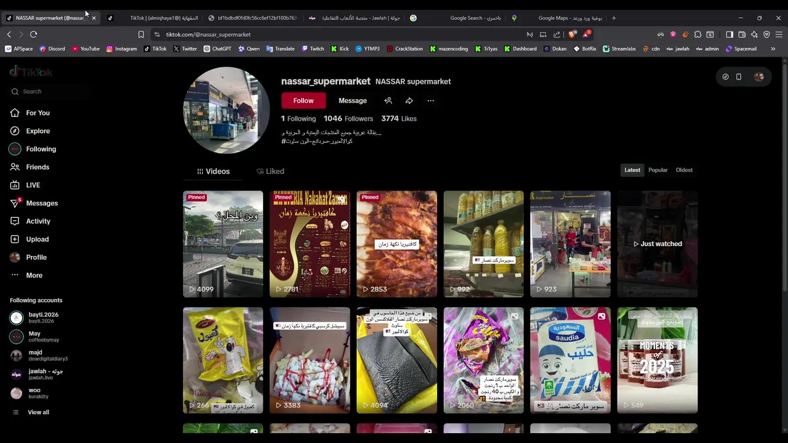The image size is (788, 443).
Task: Open pinned video with 2853 views
Action: 396,244
